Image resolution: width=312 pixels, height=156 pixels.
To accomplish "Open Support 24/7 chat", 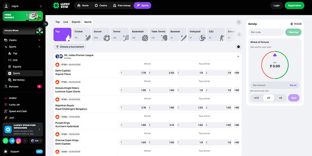I will (23, 151).
